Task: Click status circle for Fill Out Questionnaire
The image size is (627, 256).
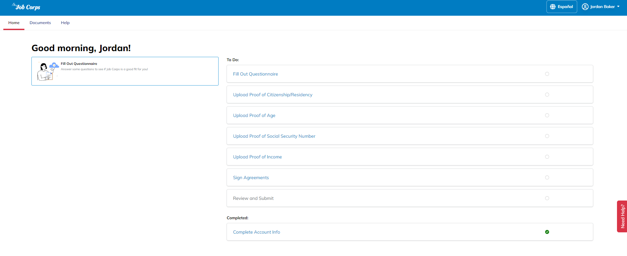Action: [x=547, y=74]
